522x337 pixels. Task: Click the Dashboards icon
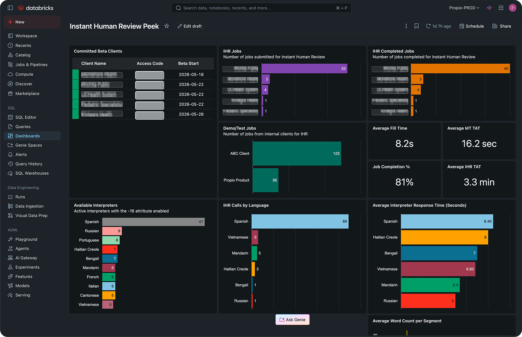click(10, 136)
